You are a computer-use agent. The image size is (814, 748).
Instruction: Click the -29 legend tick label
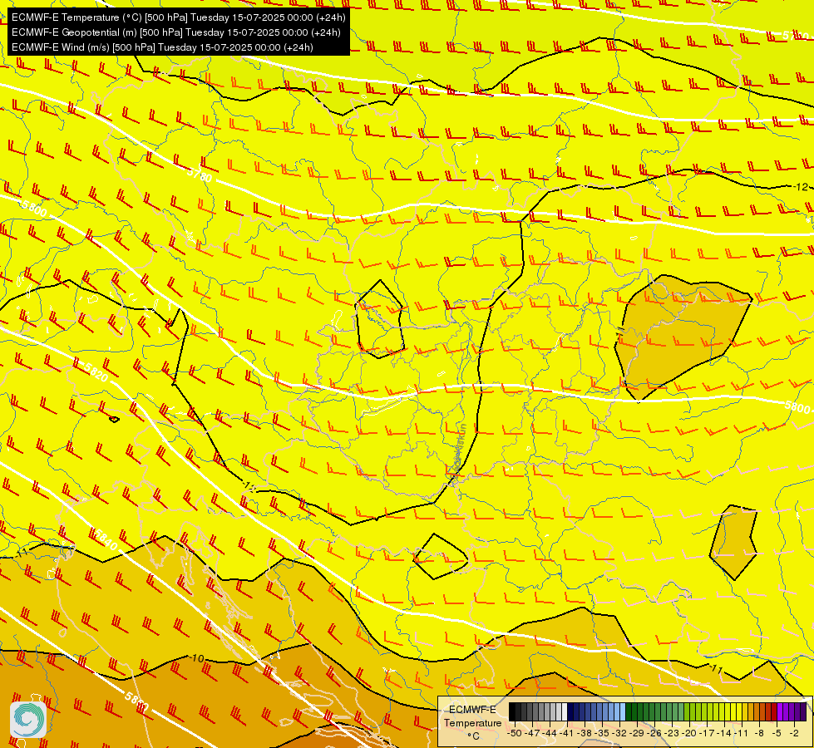click(x=636, y=733)
